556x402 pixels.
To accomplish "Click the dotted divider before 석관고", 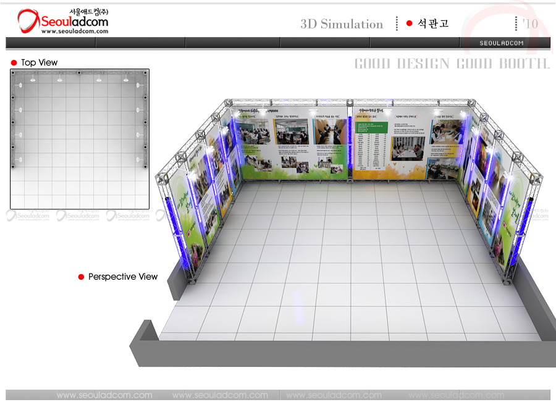I will [396, 23].
